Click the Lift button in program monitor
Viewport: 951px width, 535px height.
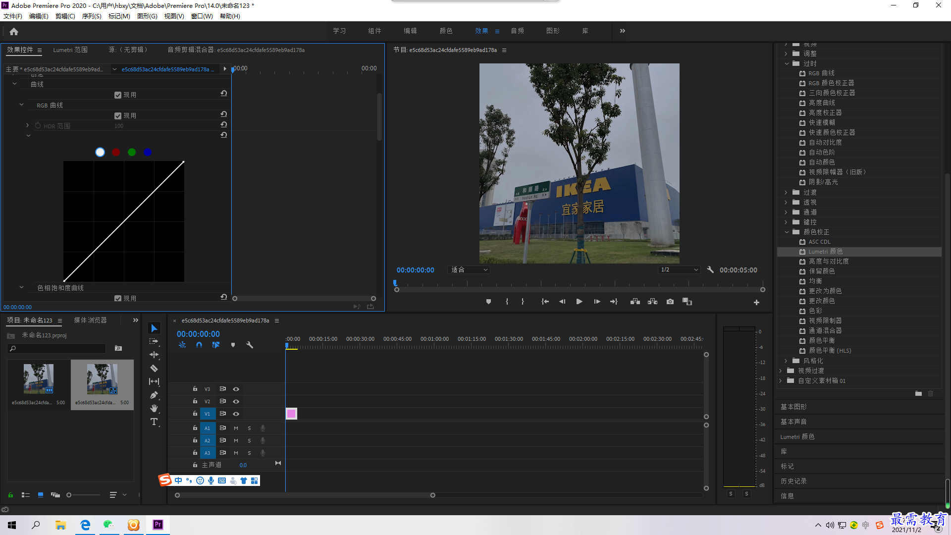click(635, 302)
